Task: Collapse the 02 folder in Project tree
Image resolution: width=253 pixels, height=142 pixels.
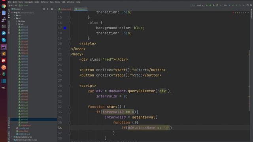Action: pyautogui.click(x=15, y=19)
